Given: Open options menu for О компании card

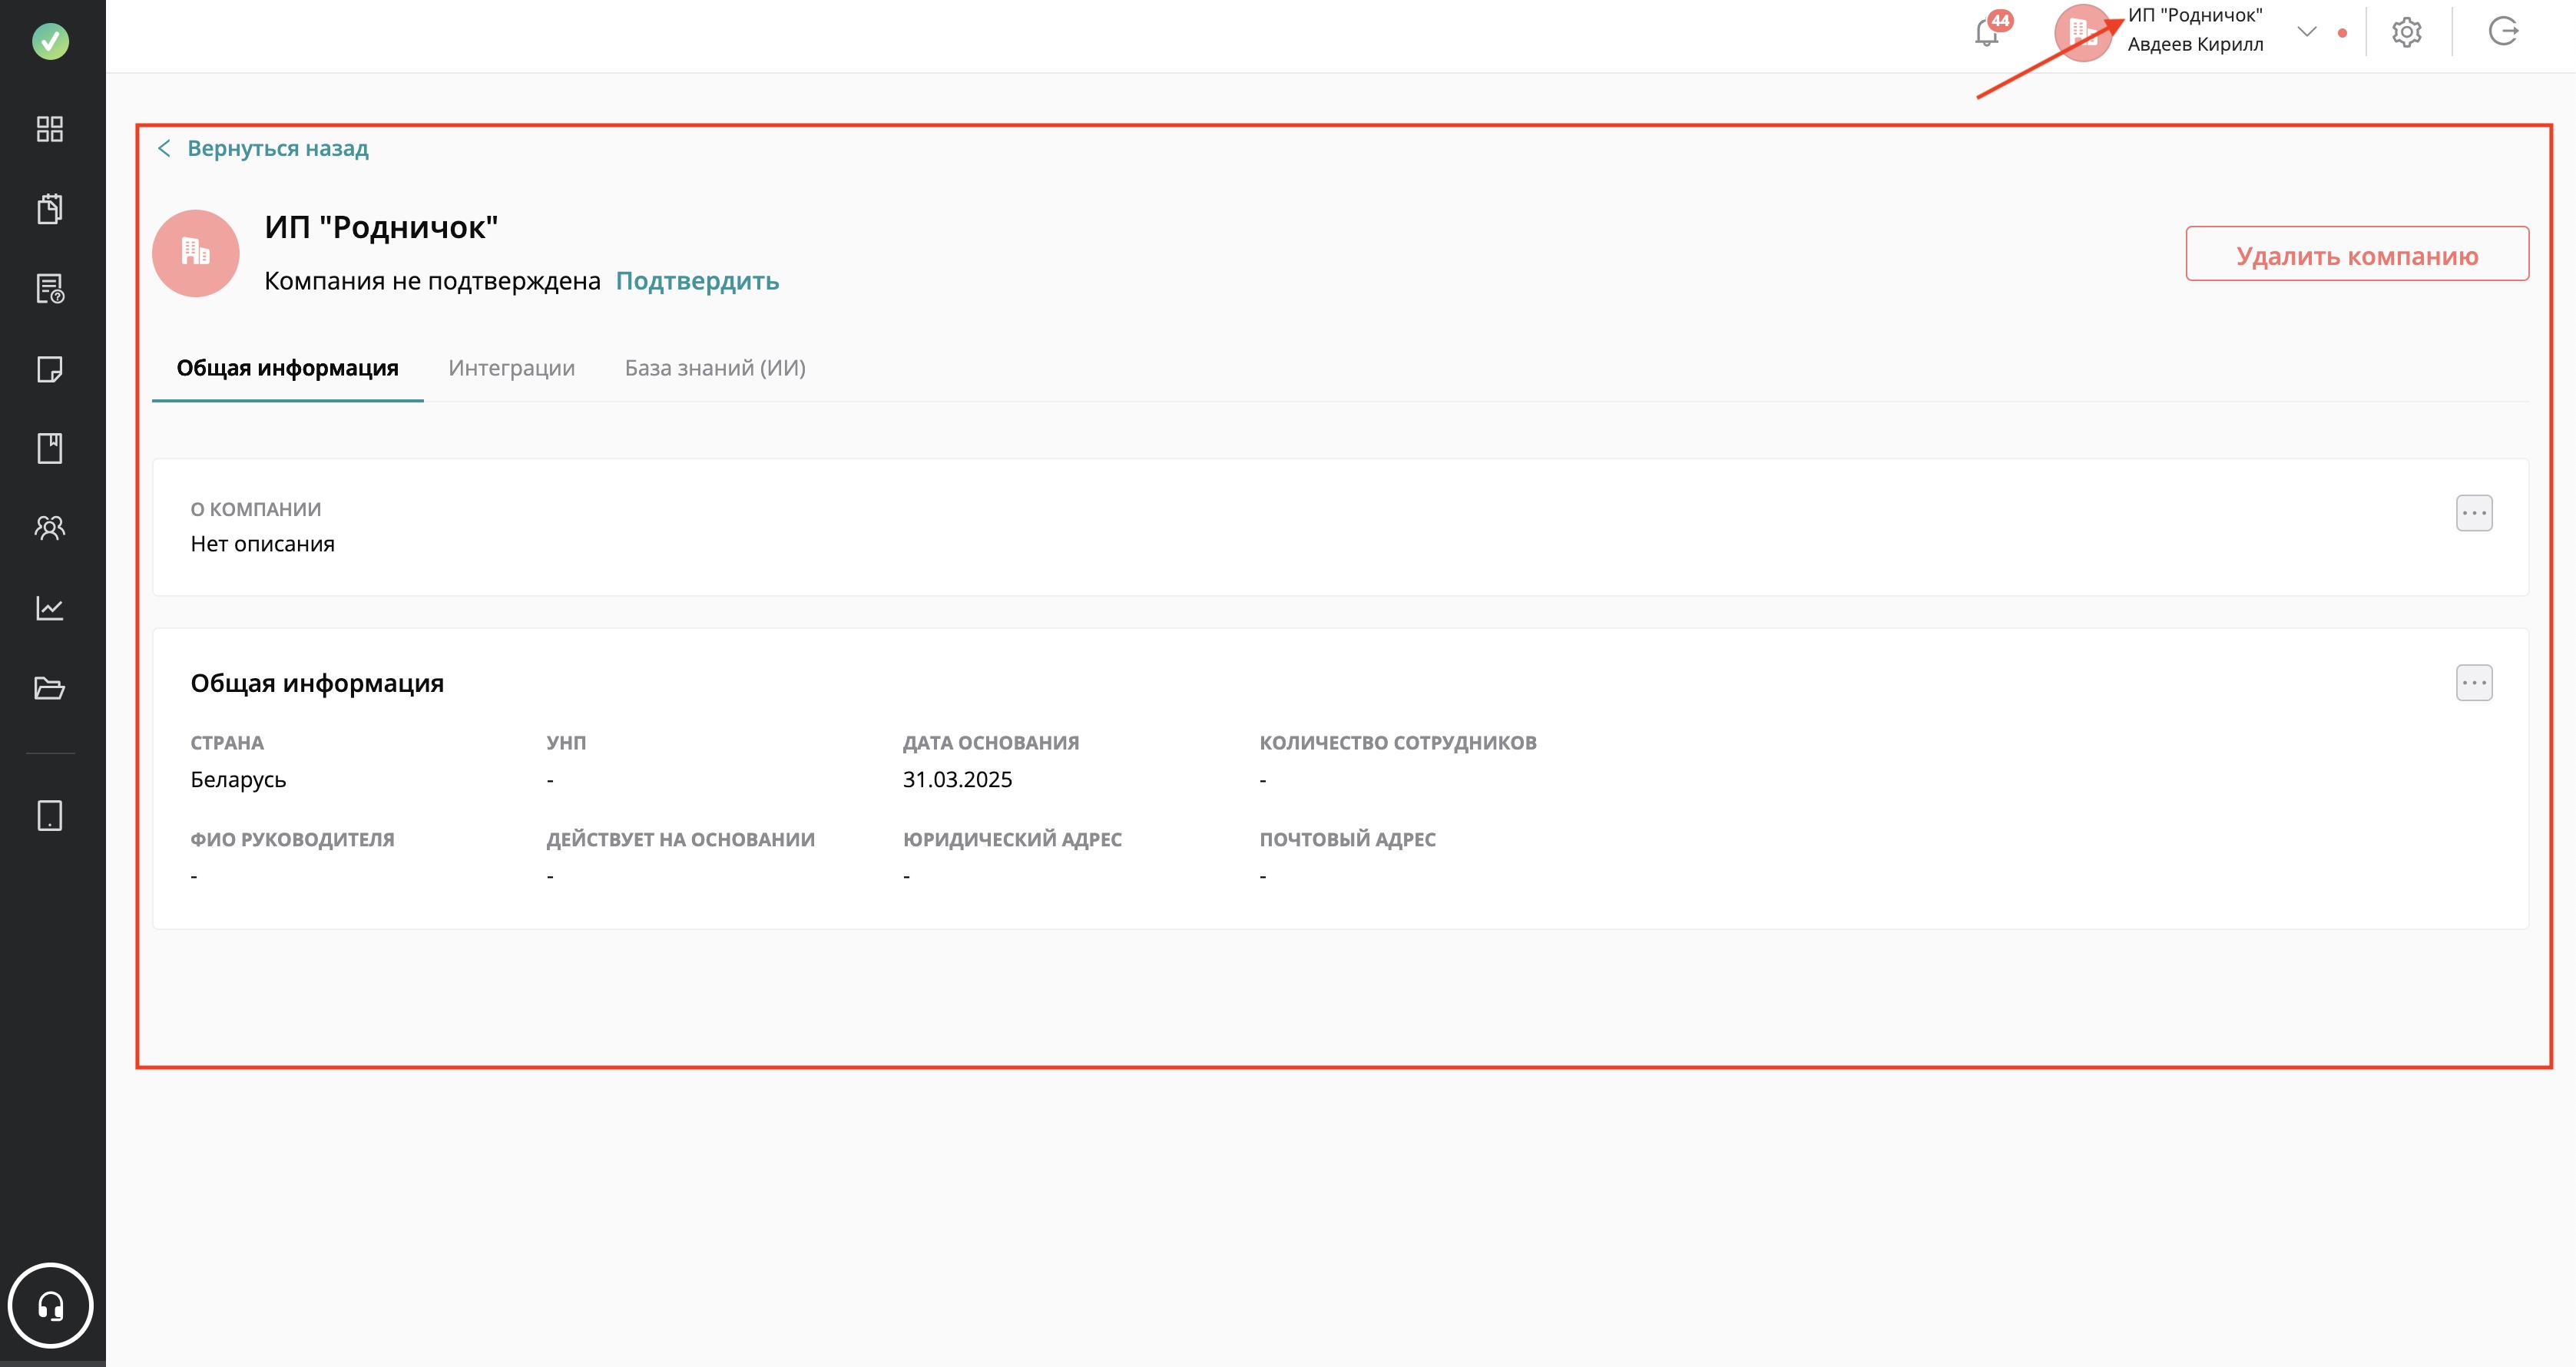Looking at the screenshot, I should [x=2473, y=513].
